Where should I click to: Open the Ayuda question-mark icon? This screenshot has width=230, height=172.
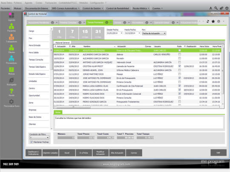[11, 91]
